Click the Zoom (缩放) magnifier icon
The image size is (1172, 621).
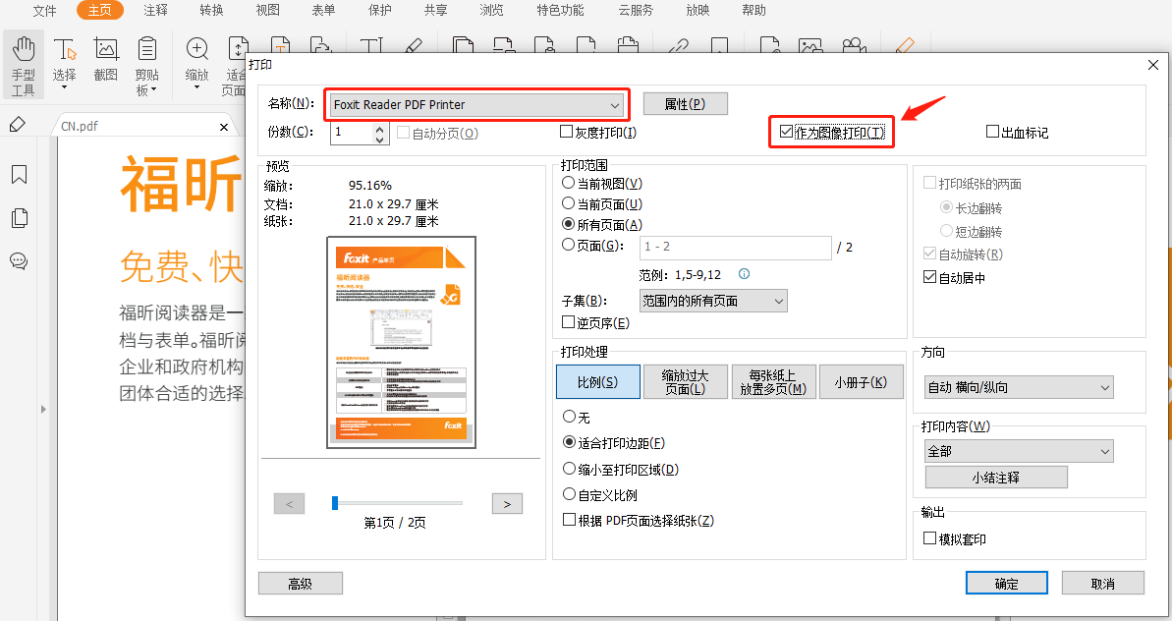[x=197, y=50]
